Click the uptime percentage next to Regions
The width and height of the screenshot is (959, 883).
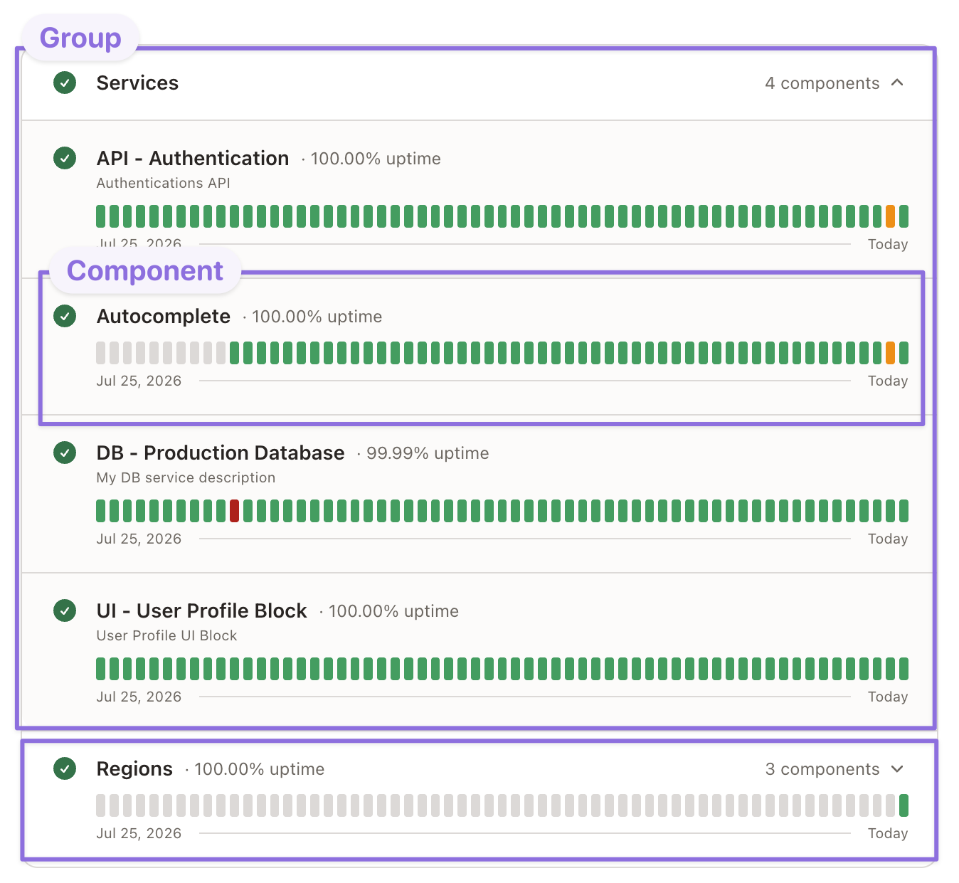pyautogui.click(x=260, y=769)
